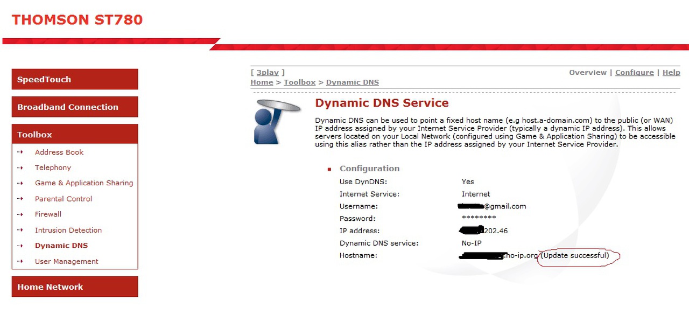
Task: Open the Home Network section
Action: click(x=75, y=287)
